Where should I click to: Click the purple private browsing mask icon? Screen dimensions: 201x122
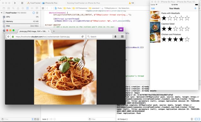click(x=121, y=30)
